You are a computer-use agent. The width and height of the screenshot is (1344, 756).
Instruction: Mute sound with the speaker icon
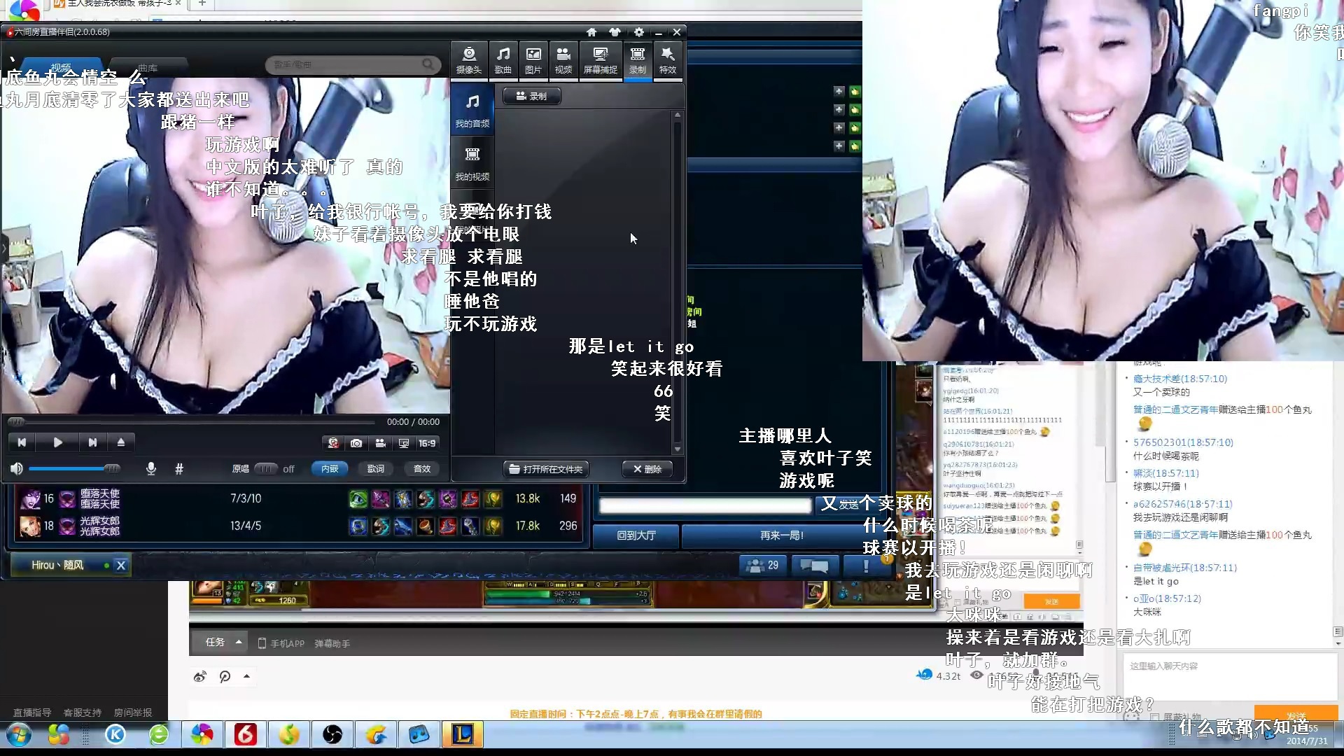[17, 469]
